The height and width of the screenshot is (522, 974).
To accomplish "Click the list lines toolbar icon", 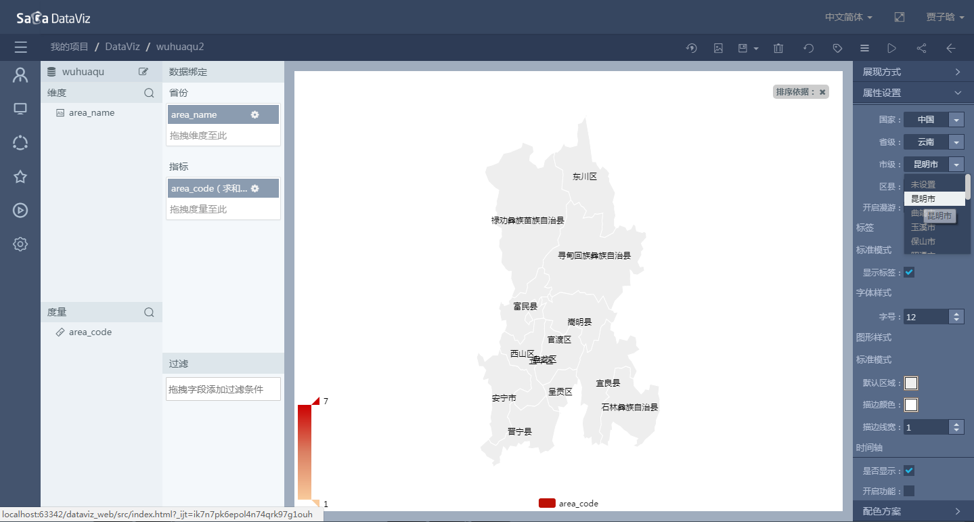I will [x=864, y=48].
